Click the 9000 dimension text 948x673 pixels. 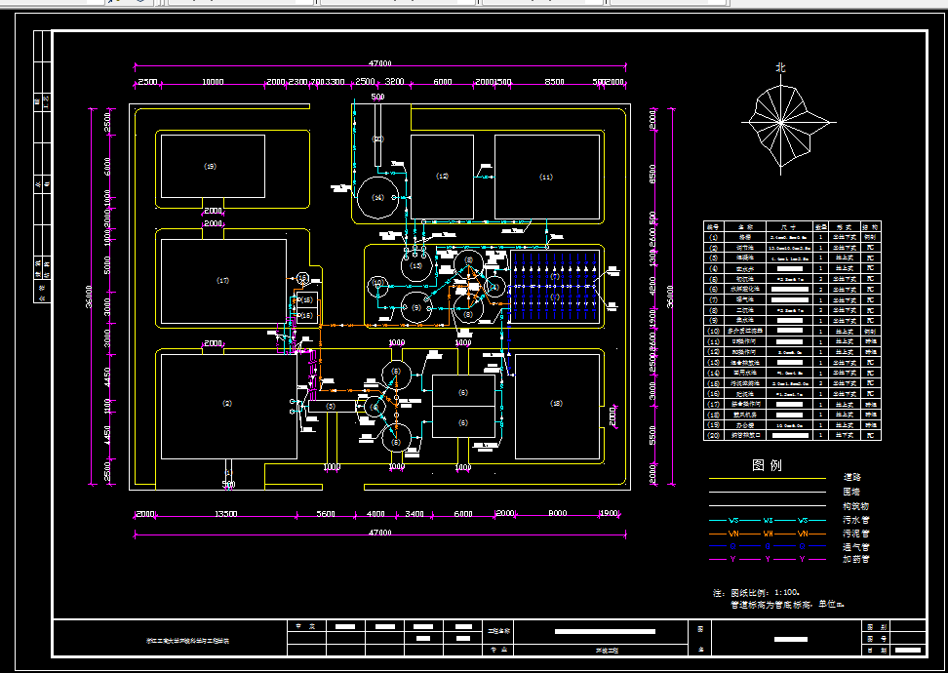point(558,513)
